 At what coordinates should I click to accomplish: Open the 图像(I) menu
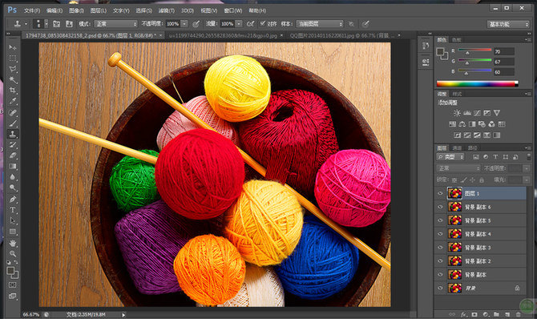(x=76, y=10)
